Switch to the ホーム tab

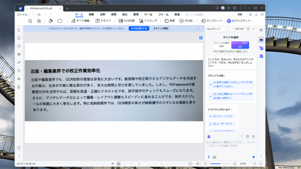point(79,15)
